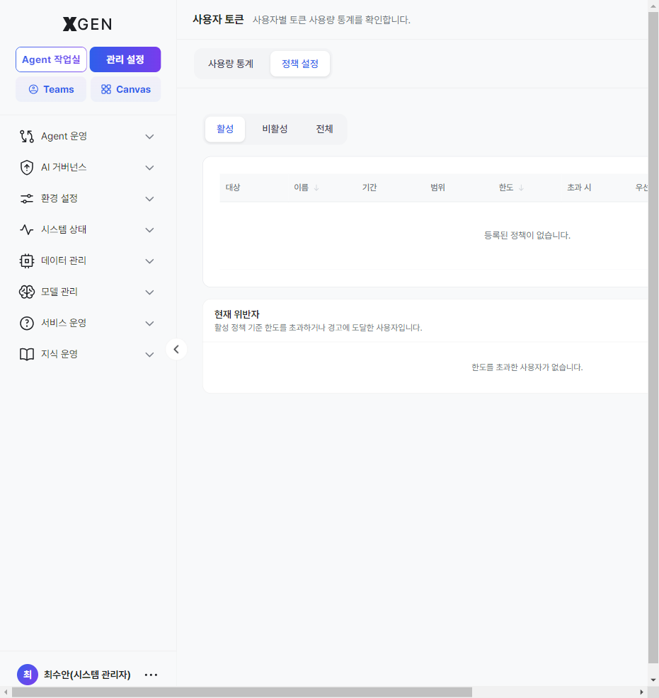Click the 한도를 초과한 사용자가 없습니다 message
659x698 pixels.
tap(527, 367)
